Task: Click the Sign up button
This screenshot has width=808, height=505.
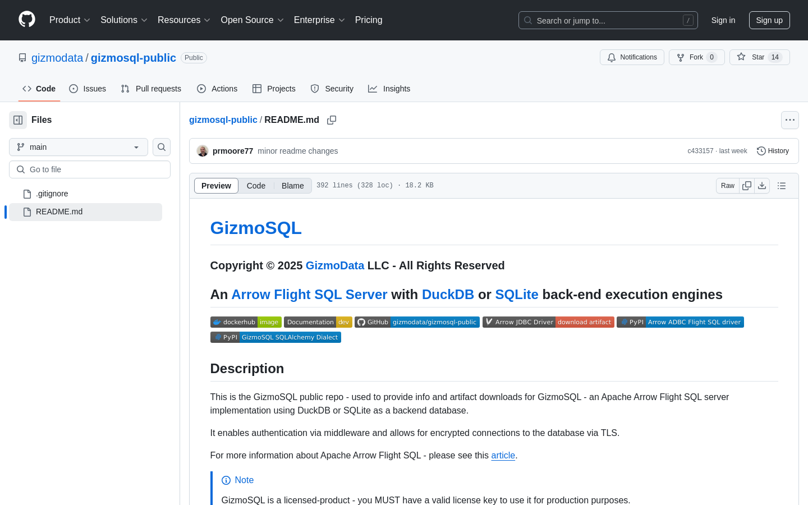Action: 769,20
